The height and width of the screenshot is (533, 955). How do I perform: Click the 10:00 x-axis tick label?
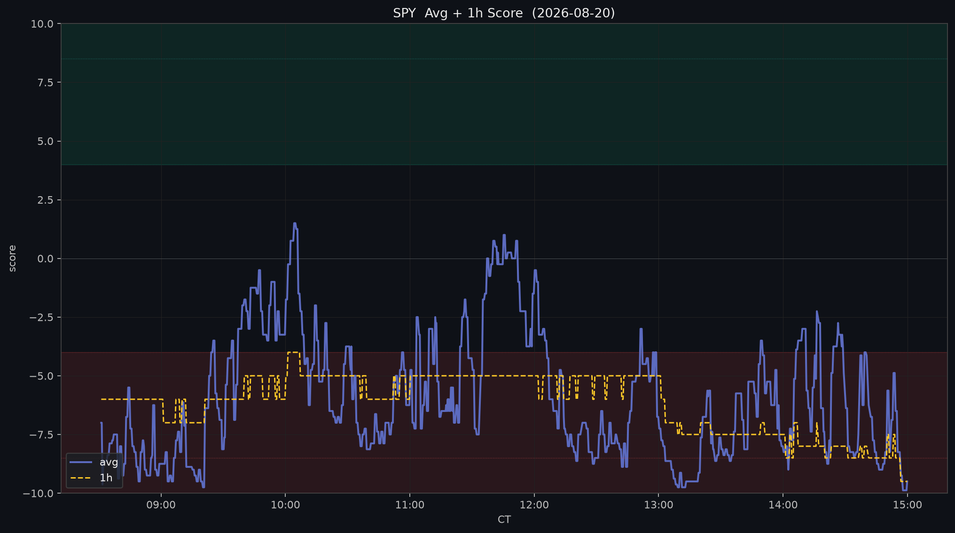pyautogui.click(x=285, y=505)
